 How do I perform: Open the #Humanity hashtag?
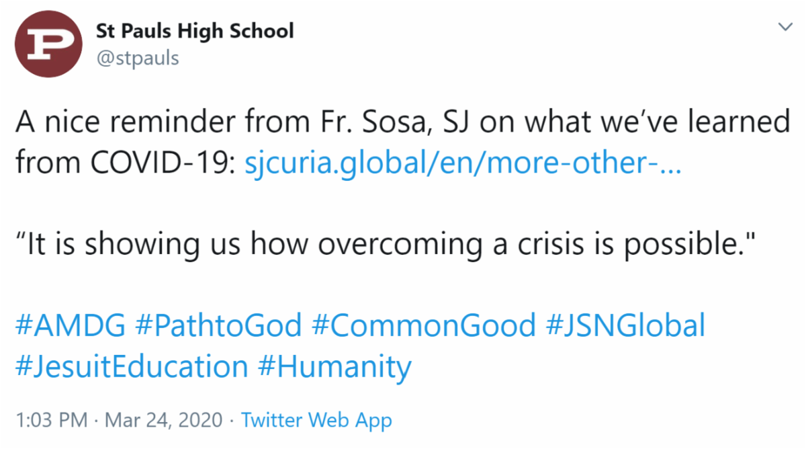pyautogui.click(x=334, y=367)
